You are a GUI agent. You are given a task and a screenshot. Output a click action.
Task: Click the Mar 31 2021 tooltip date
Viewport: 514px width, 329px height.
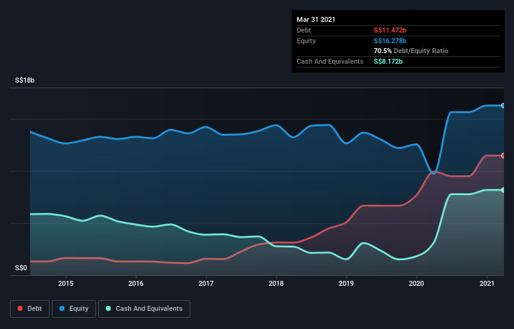click(x=316, y=19)
